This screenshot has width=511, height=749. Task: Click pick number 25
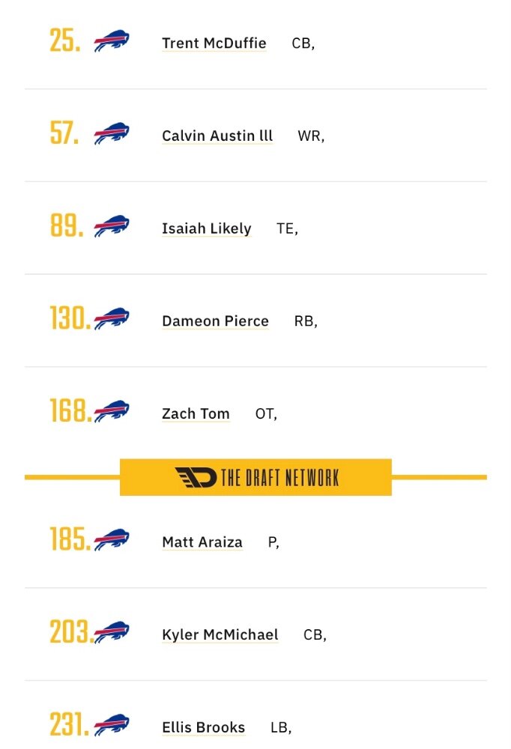pos(65,40)
